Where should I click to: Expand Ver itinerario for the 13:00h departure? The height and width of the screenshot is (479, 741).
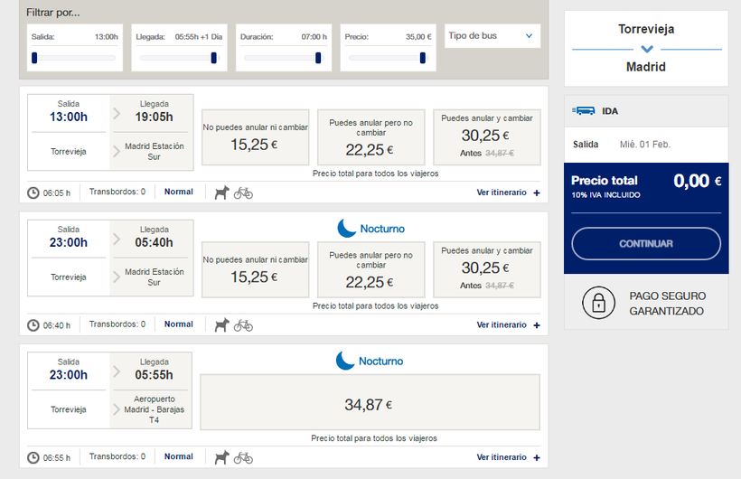point(508,193)
